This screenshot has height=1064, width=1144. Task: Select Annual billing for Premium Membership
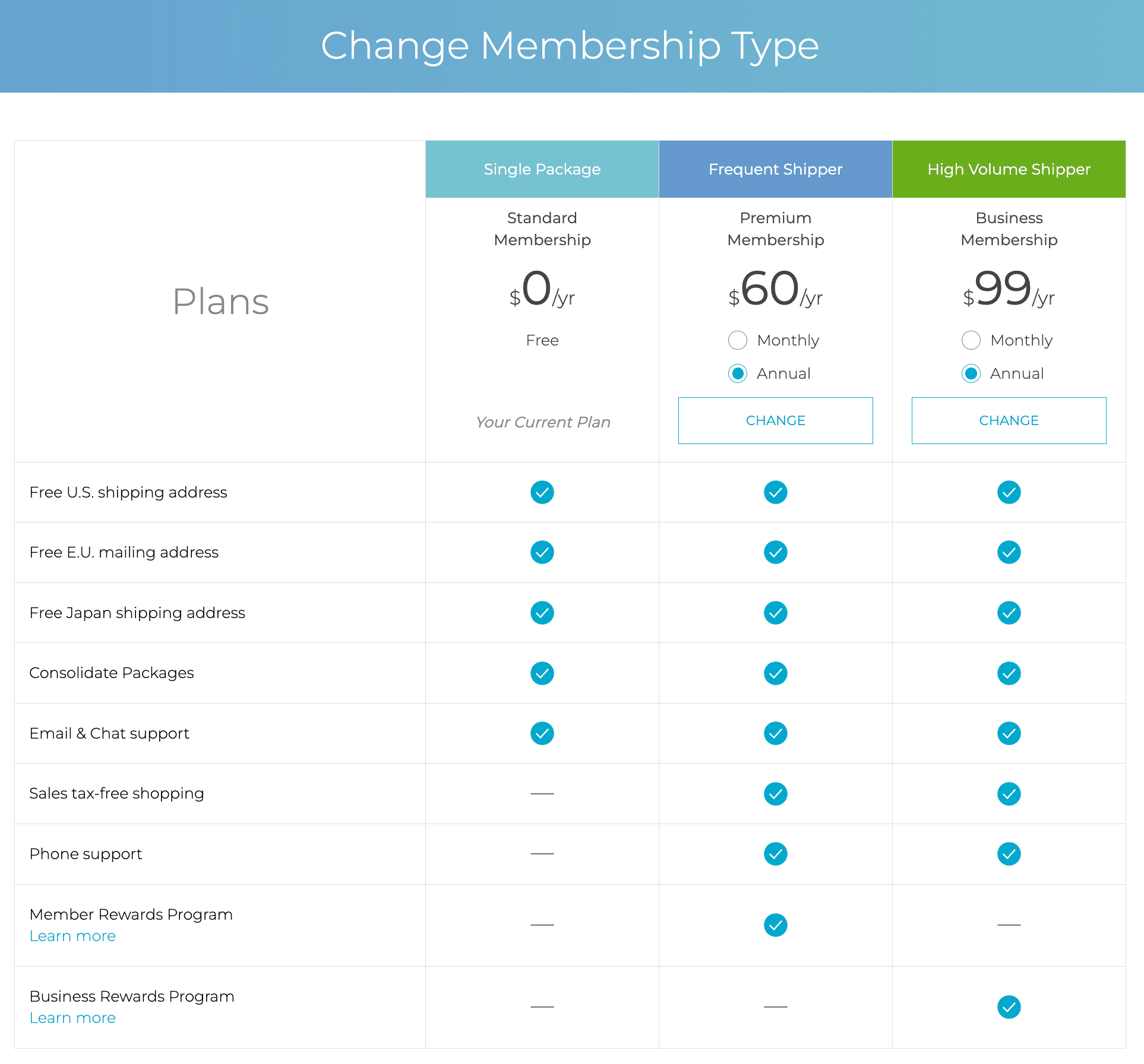click(738, 373)
